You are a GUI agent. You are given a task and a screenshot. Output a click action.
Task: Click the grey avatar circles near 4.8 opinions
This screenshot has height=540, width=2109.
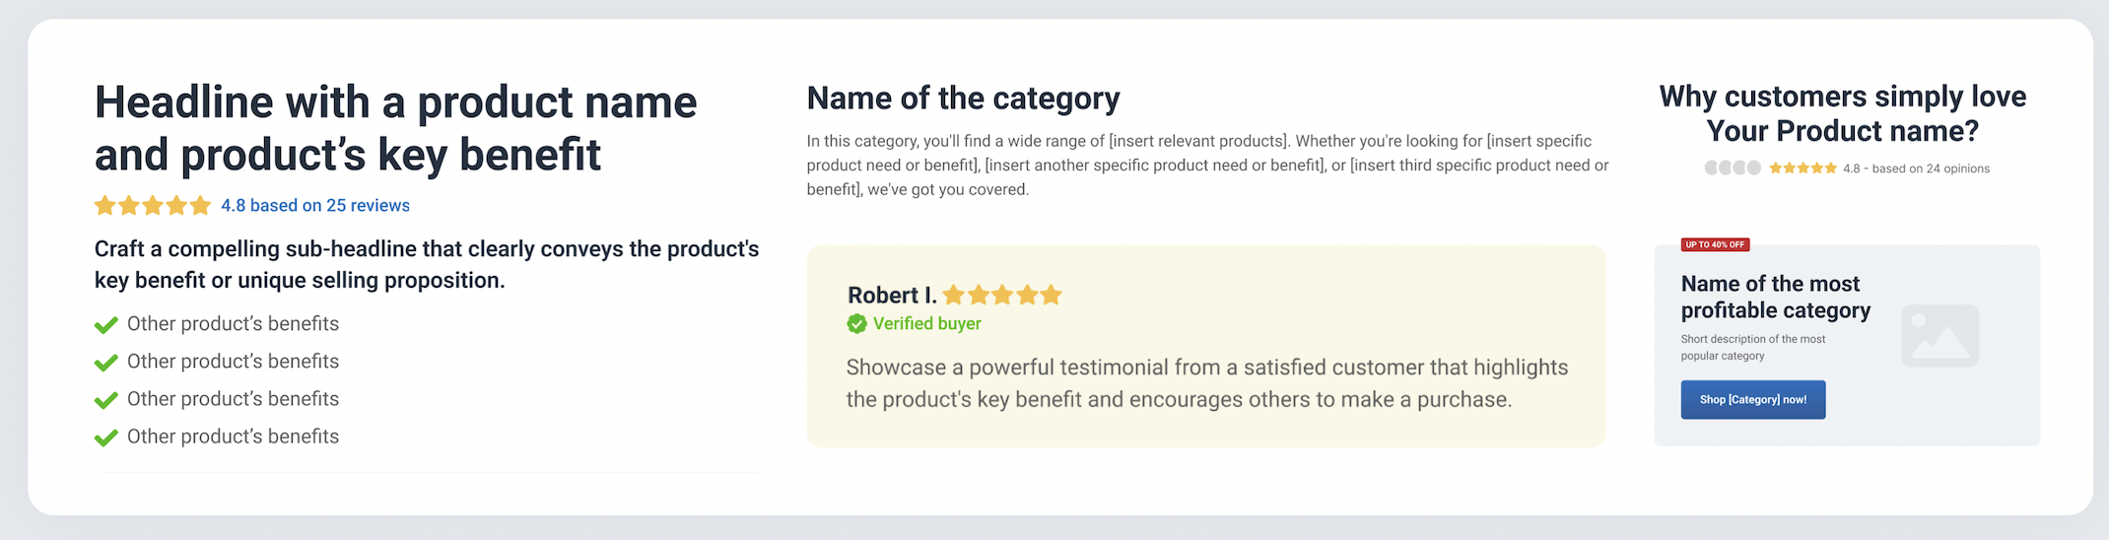1732,169
